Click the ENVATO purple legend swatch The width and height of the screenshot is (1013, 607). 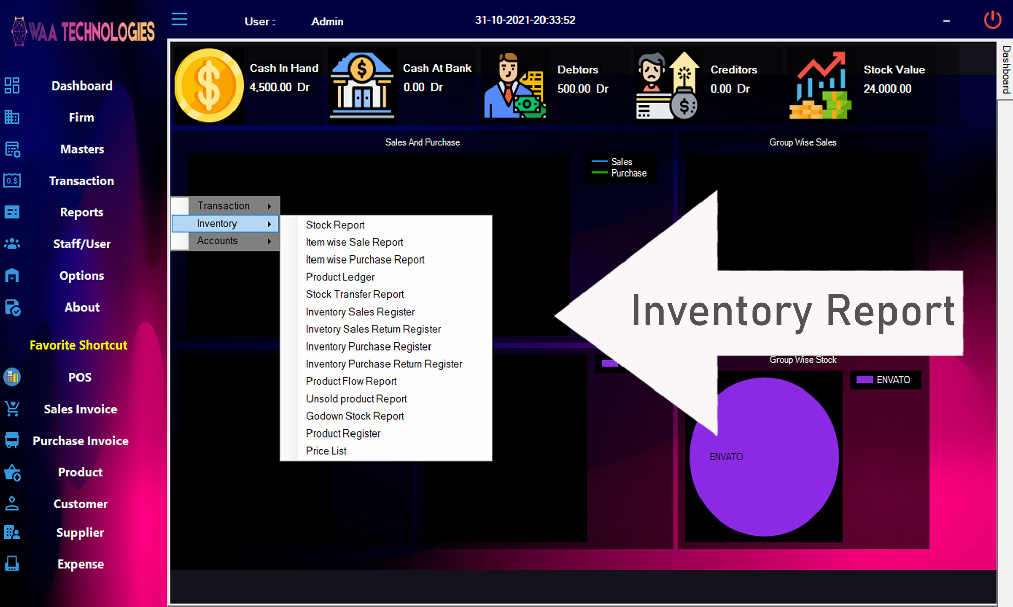[865, 380]
